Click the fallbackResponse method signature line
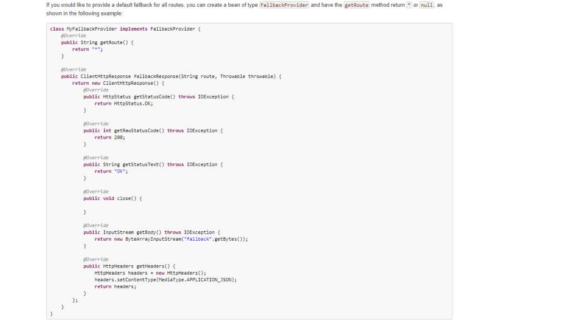This screenshot has height=322, width=570. [x=171, y=76]
